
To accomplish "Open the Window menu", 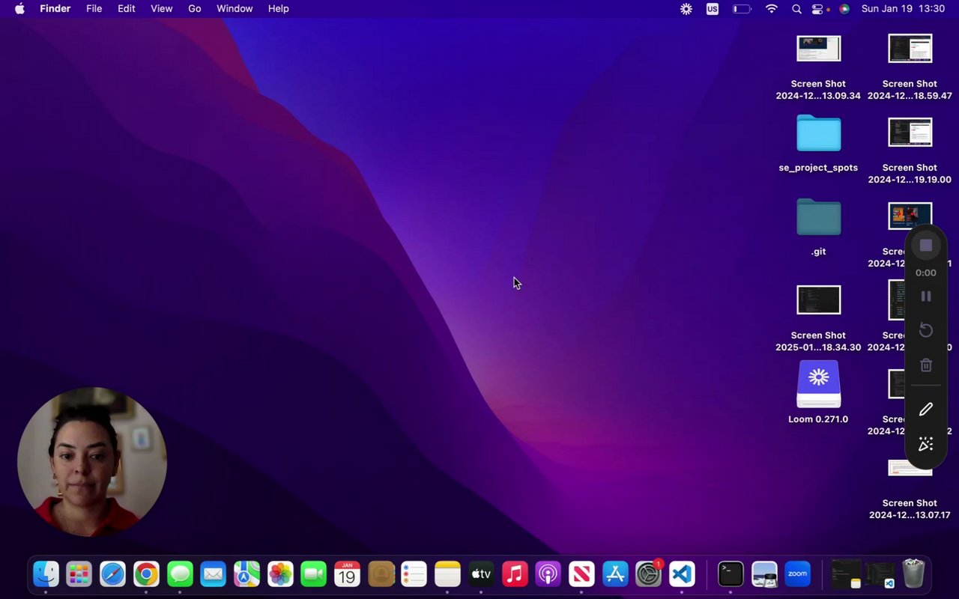I will 235,9.
